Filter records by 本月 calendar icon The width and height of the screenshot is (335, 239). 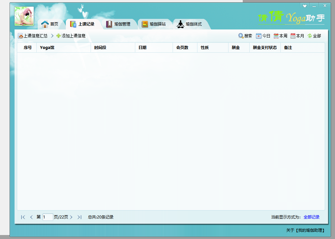293,36
